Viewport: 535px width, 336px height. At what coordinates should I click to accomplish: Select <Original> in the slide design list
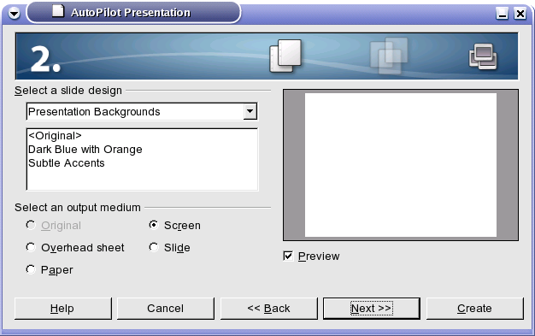pos(55,136)
